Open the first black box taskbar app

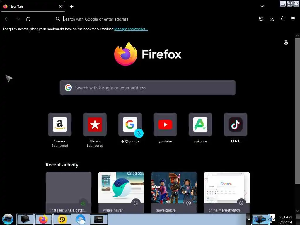[25, 219]
